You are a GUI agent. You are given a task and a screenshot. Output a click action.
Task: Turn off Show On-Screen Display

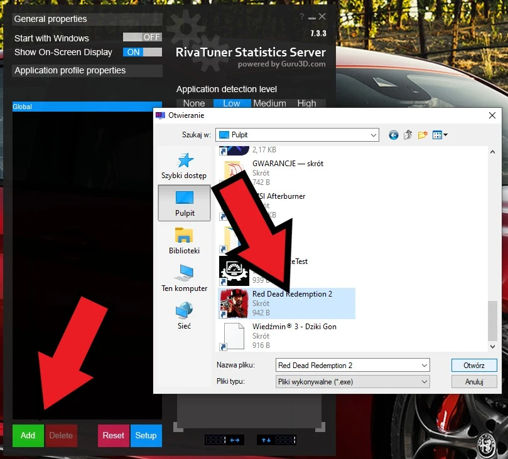(143, 53)
